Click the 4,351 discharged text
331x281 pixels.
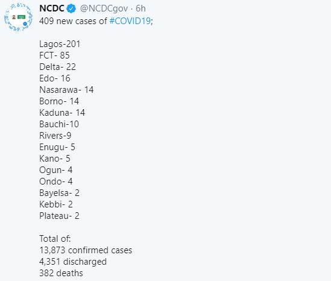(73, 262)
